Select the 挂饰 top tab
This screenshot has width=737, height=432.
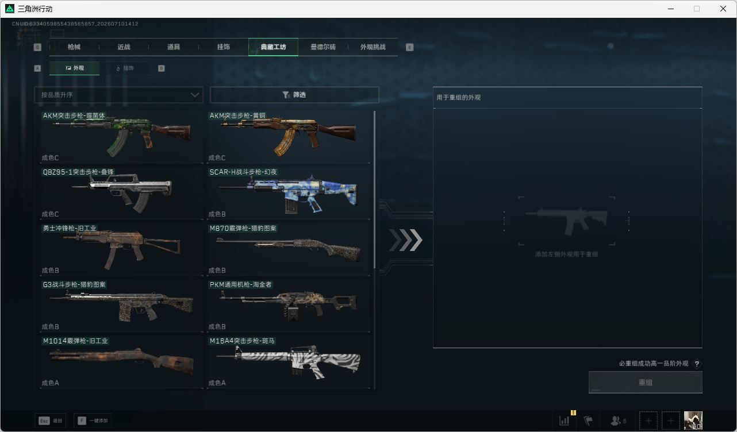[224, 47]
